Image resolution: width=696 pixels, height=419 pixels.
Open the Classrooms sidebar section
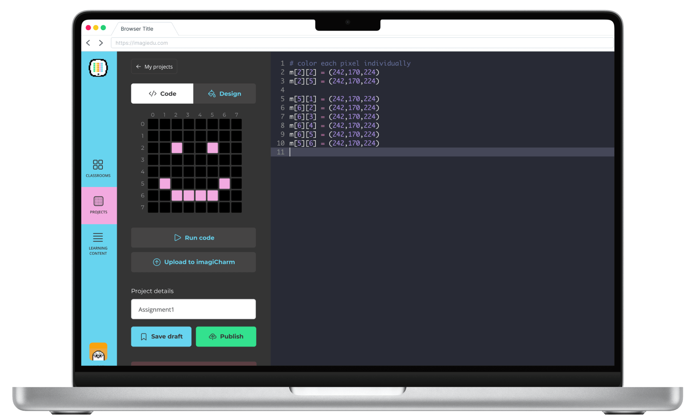coord(98,168)
